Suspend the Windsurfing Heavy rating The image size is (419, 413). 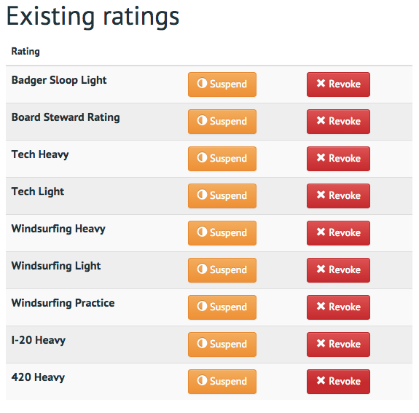click(x=222, y=233)
